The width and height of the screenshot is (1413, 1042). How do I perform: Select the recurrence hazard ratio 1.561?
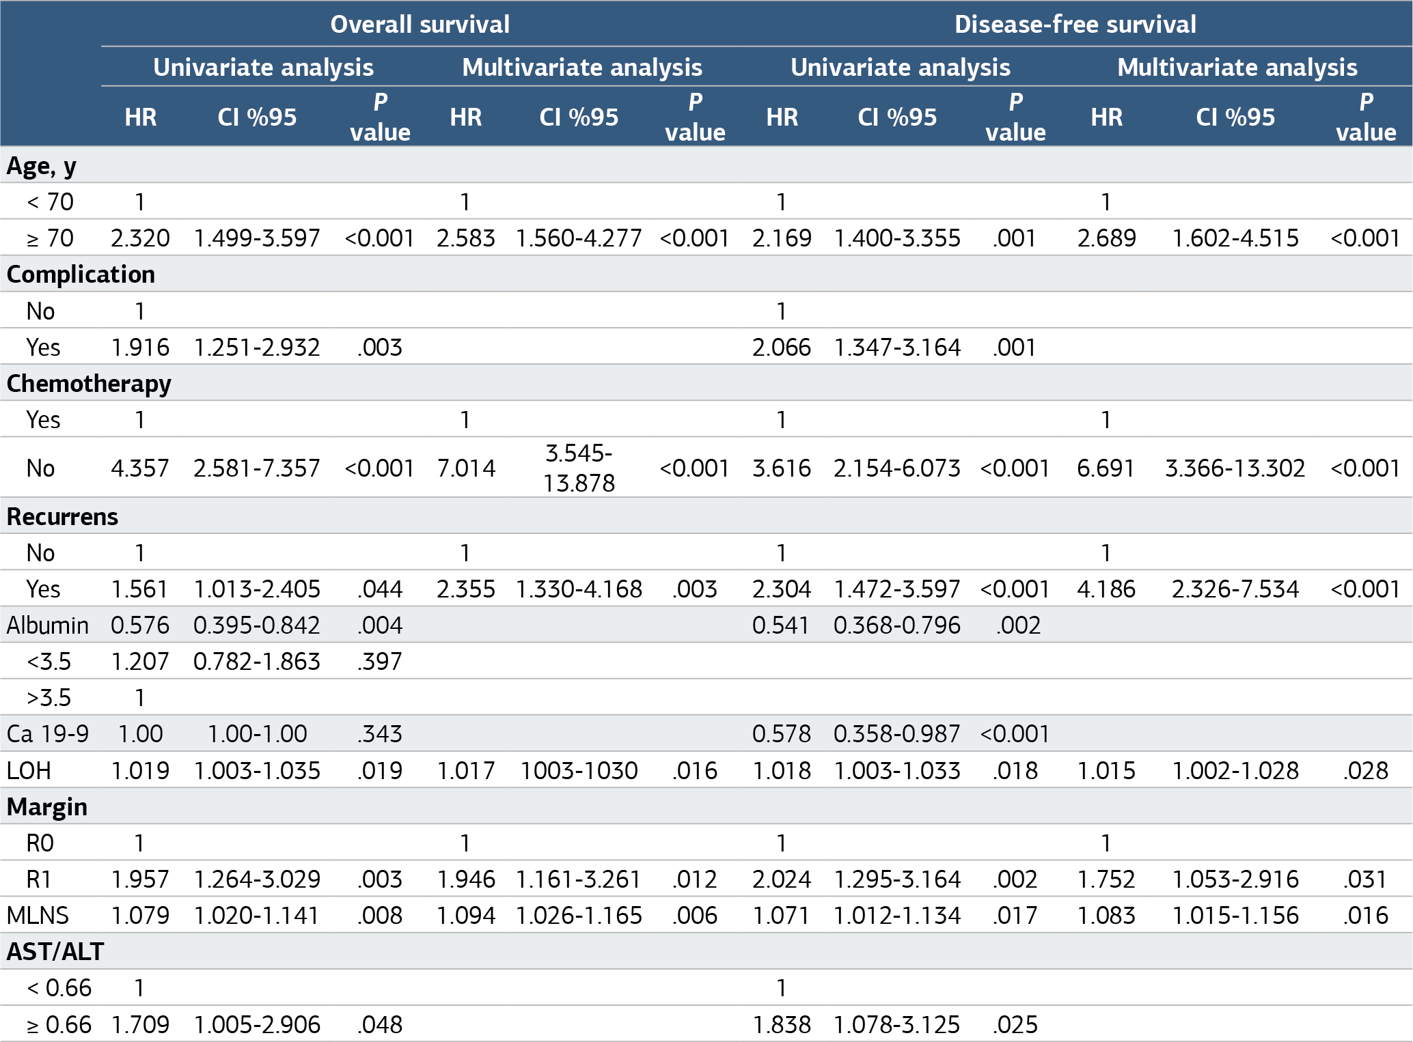(x=140, y=589)
